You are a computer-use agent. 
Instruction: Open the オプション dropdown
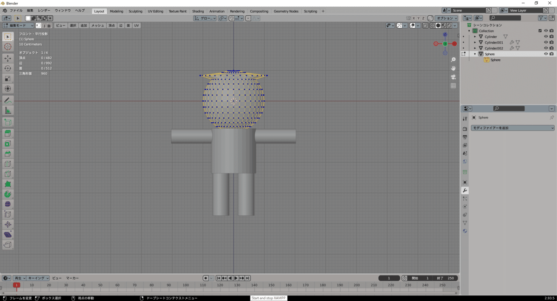click(x=447, y=18)
